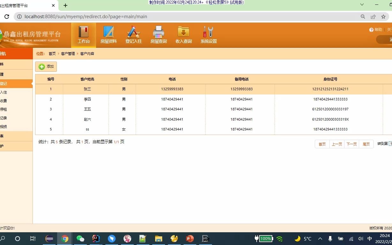
Task: Open the 房屋查询 housing query module
Action: tap(158, 34)
